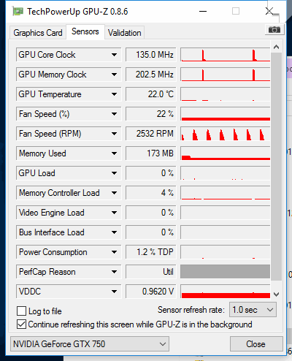
Task: Open the Sensor refresh rate combo box
Action: tap(253, 310)
